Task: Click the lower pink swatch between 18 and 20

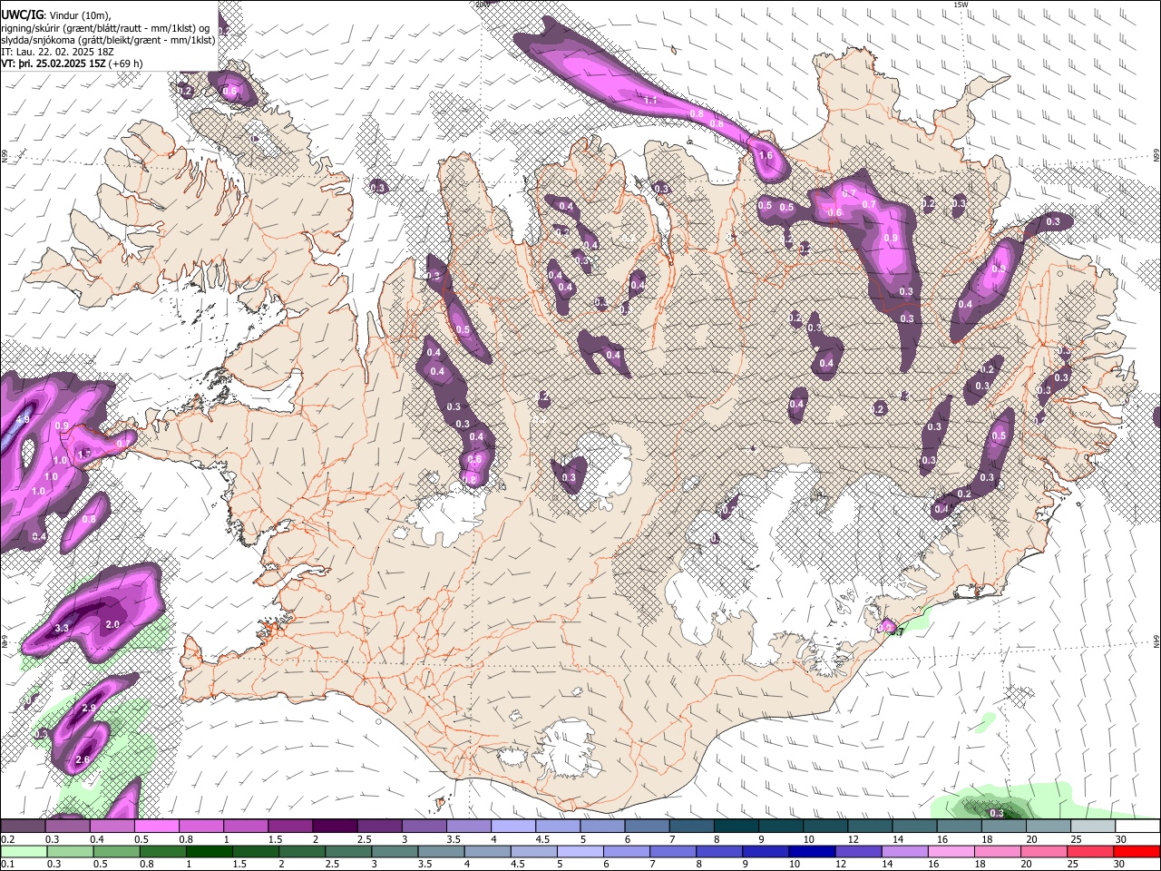Action: click(996, 851)
